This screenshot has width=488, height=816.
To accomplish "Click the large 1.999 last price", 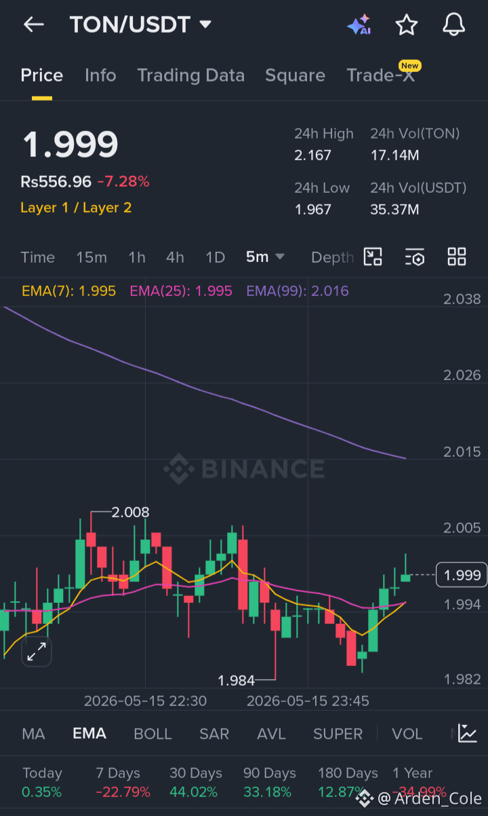I will coord(70,144).
